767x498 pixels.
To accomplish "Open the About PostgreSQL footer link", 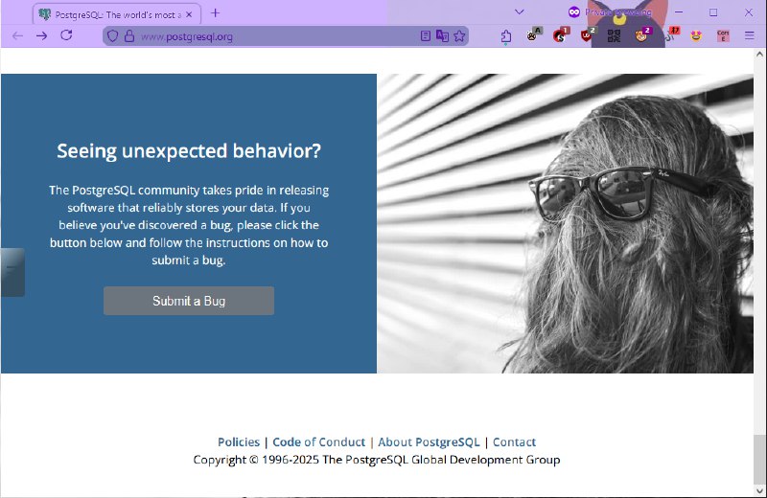I will point(429,442).
